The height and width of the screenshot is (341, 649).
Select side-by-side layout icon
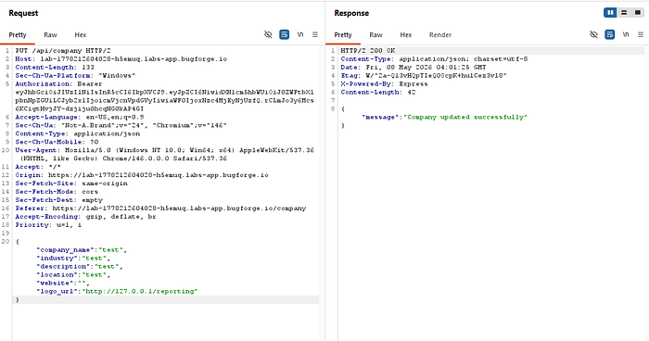(x=610, y=13)
